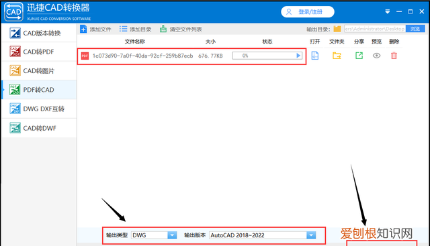
Task: Open the AutoCAD 2018~2022 version dropdown
Action: tap(263, 235)
